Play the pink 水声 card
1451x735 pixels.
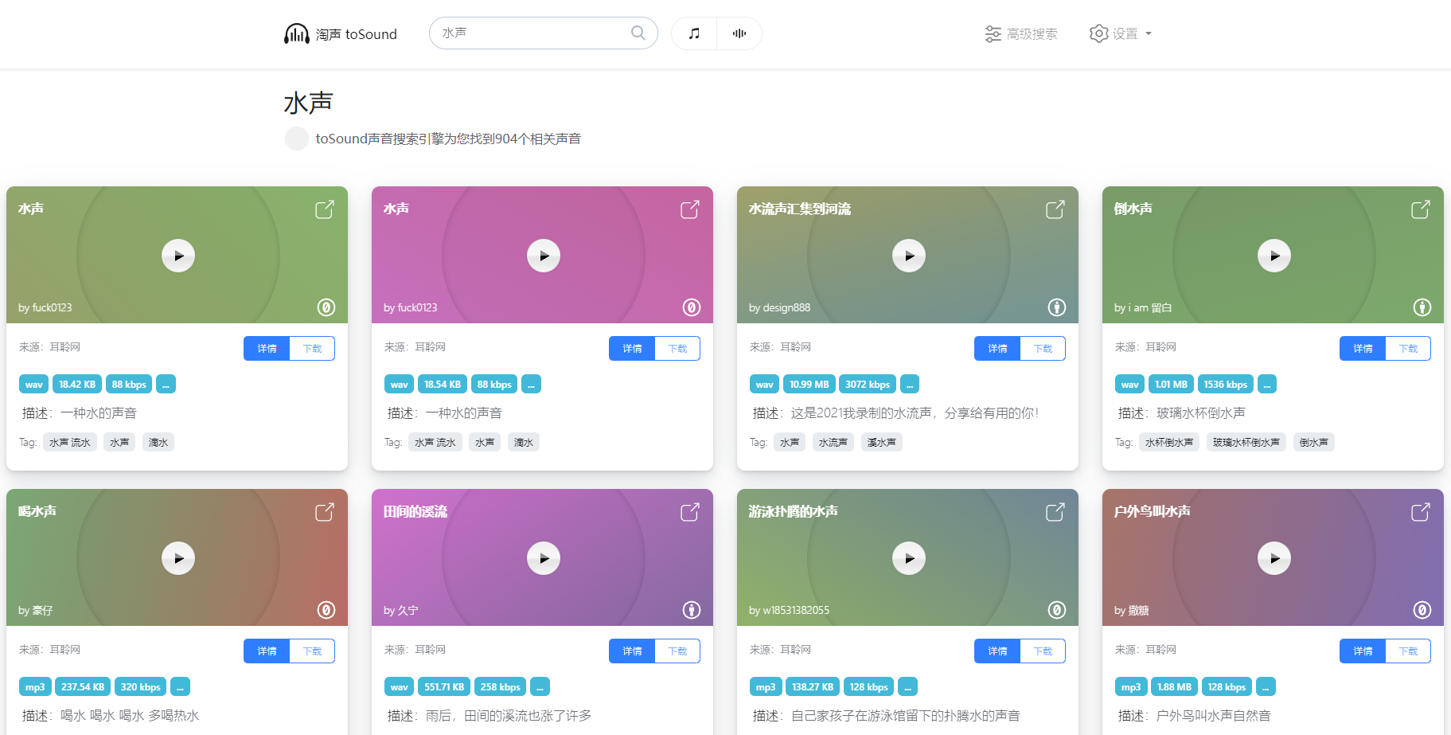coord(544,256)
